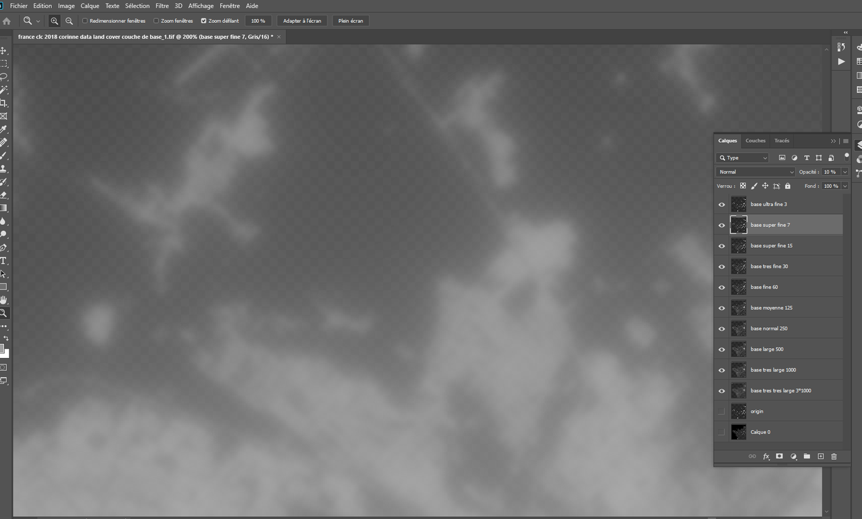
Task: Switch to the Couches tab
Action: pyautogui.click(x=756, y=141)
